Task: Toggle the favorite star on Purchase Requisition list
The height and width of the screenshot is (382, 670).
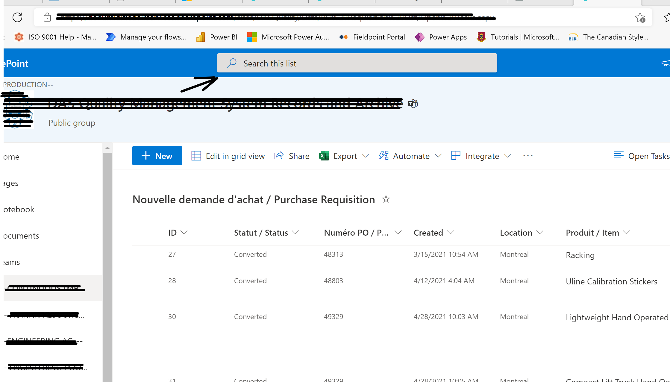Action: [x=386, y=199]
